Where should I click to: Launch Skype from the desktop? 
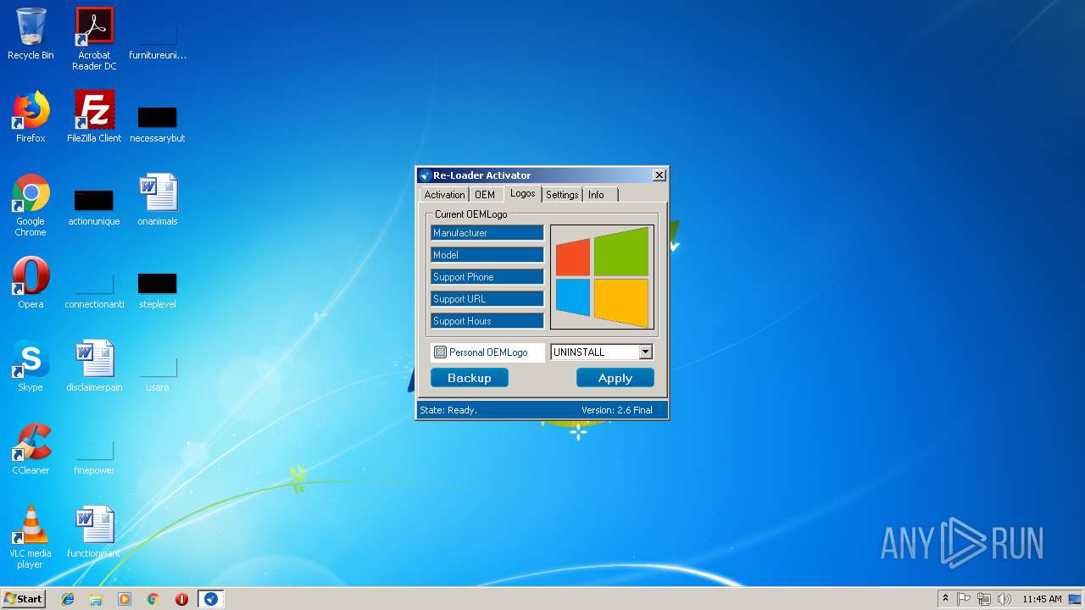click(31, 366)
